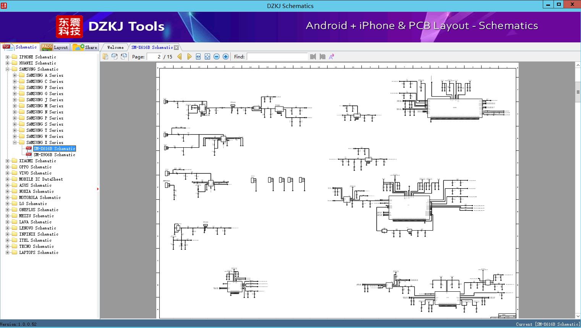This screenshot has height=328, width=581.
Task: Select the SAMSUNG W Series label
Action: (45, 136)
